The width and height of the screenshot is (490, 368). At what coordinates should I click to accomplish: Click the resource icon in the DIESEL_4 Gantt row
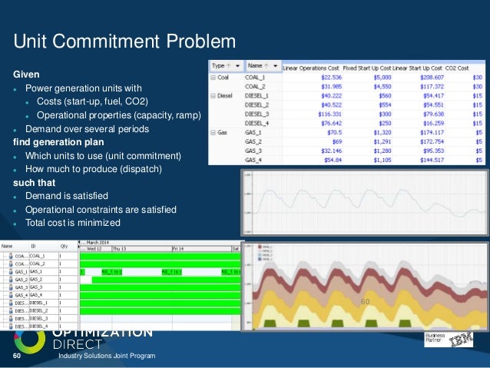pos(11,326)
